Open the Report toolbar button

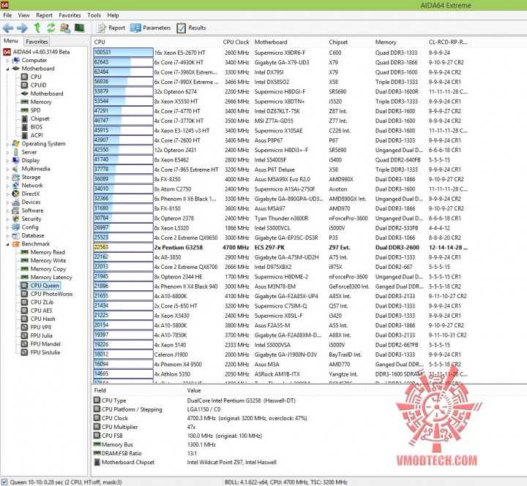point(111,28)
